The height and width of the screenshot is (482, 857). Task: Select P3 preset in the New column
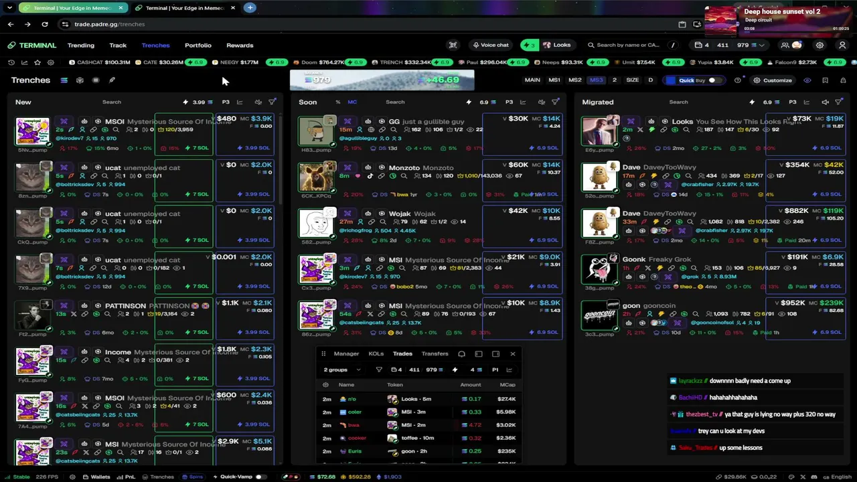click(x=226, y=102)
